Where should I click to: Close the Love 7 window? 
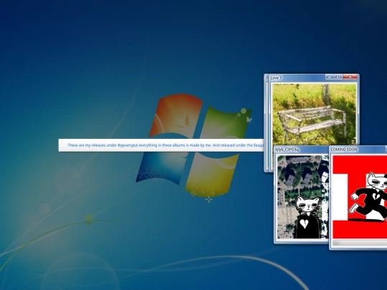tap(350, 77)
